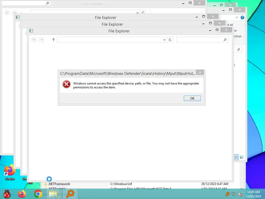
Task: Collapse the ribbon using the chevron beside Help
Action: 237,17
